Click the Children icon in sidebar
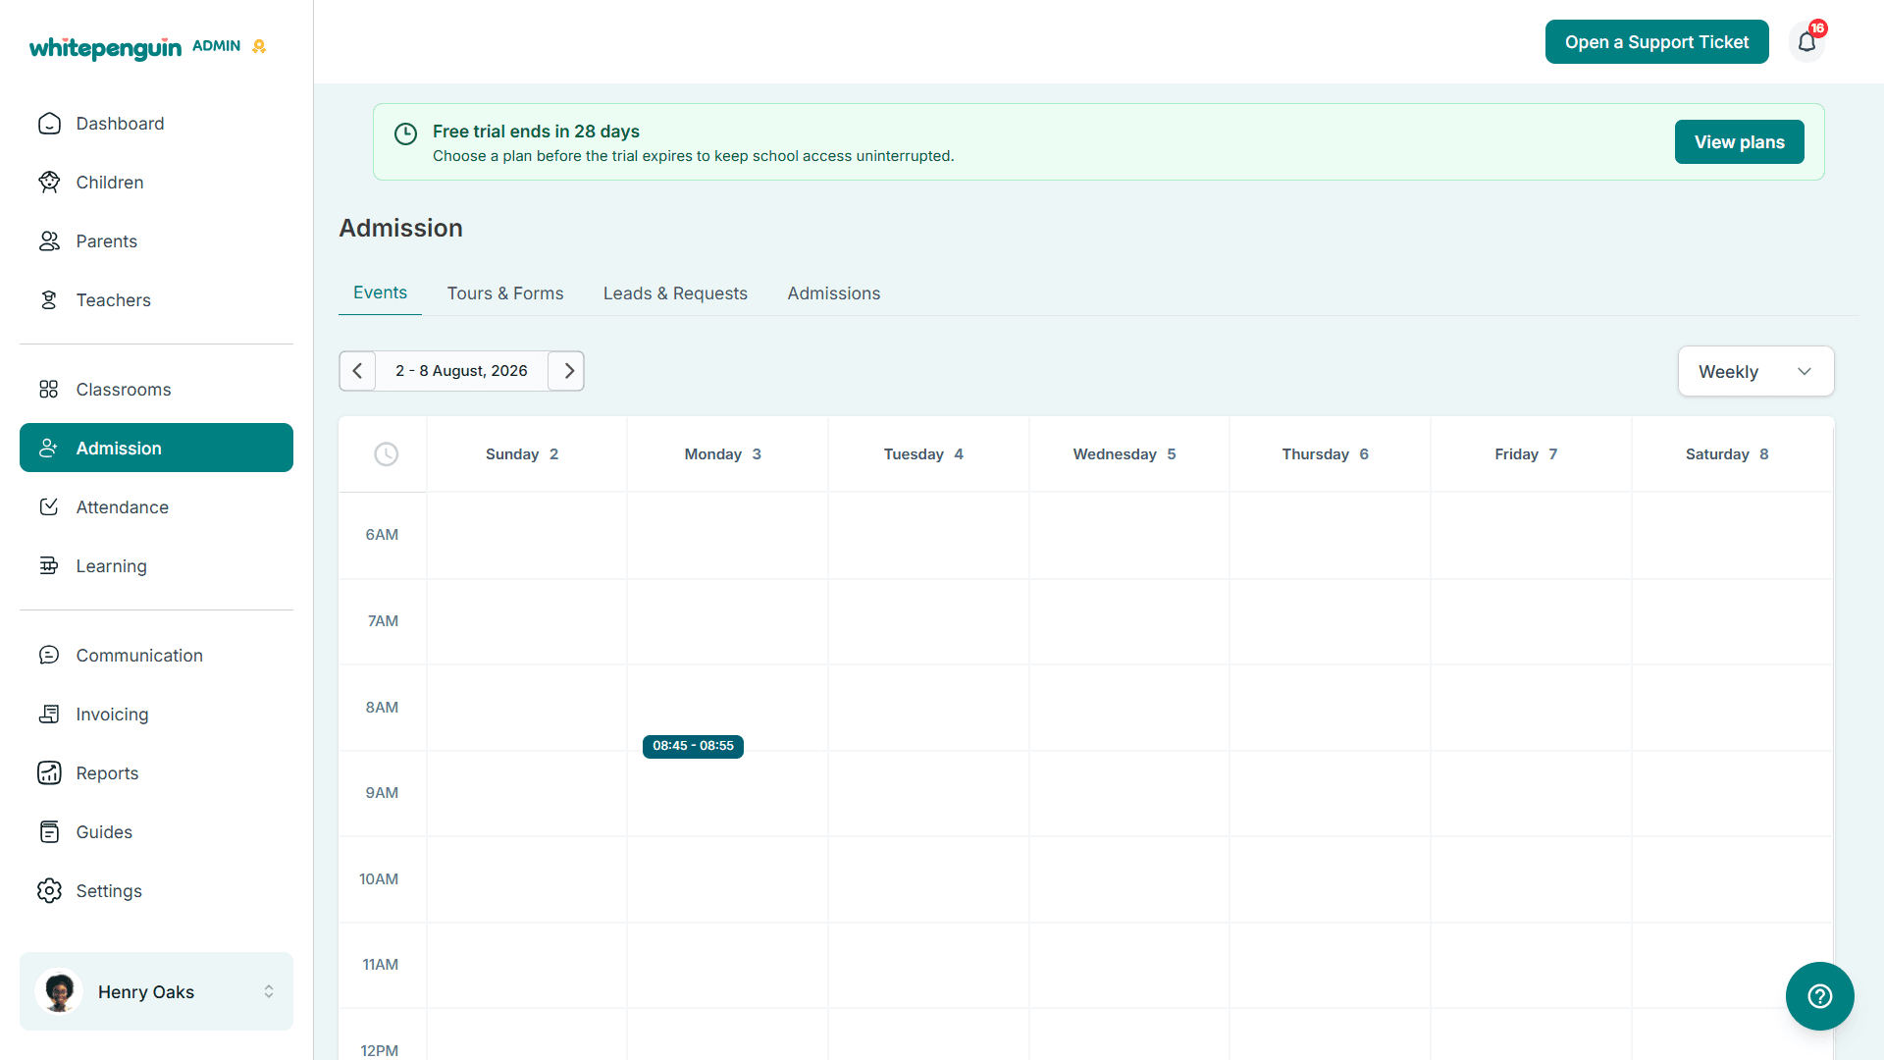1884x1060 pixels. pyautogui.click(x=49, y=183)
